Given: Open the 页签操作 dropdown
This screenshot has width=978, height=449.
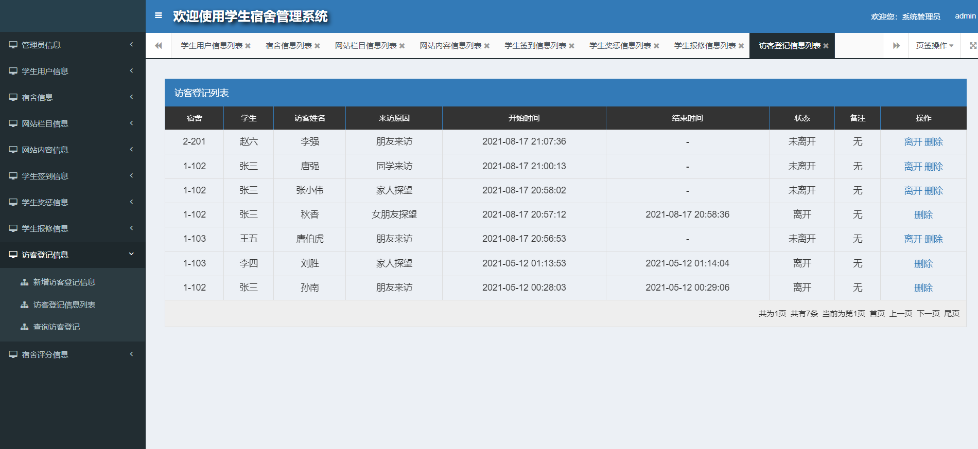Looking at the screenshot, I should 934,46.
